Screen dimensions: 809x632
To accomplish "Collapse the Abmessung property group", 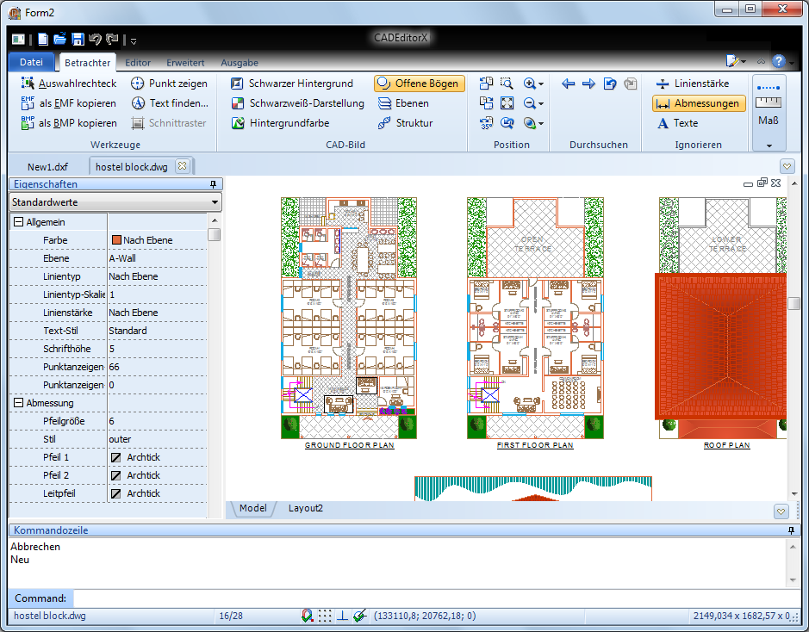I will (x=18, y=403).
